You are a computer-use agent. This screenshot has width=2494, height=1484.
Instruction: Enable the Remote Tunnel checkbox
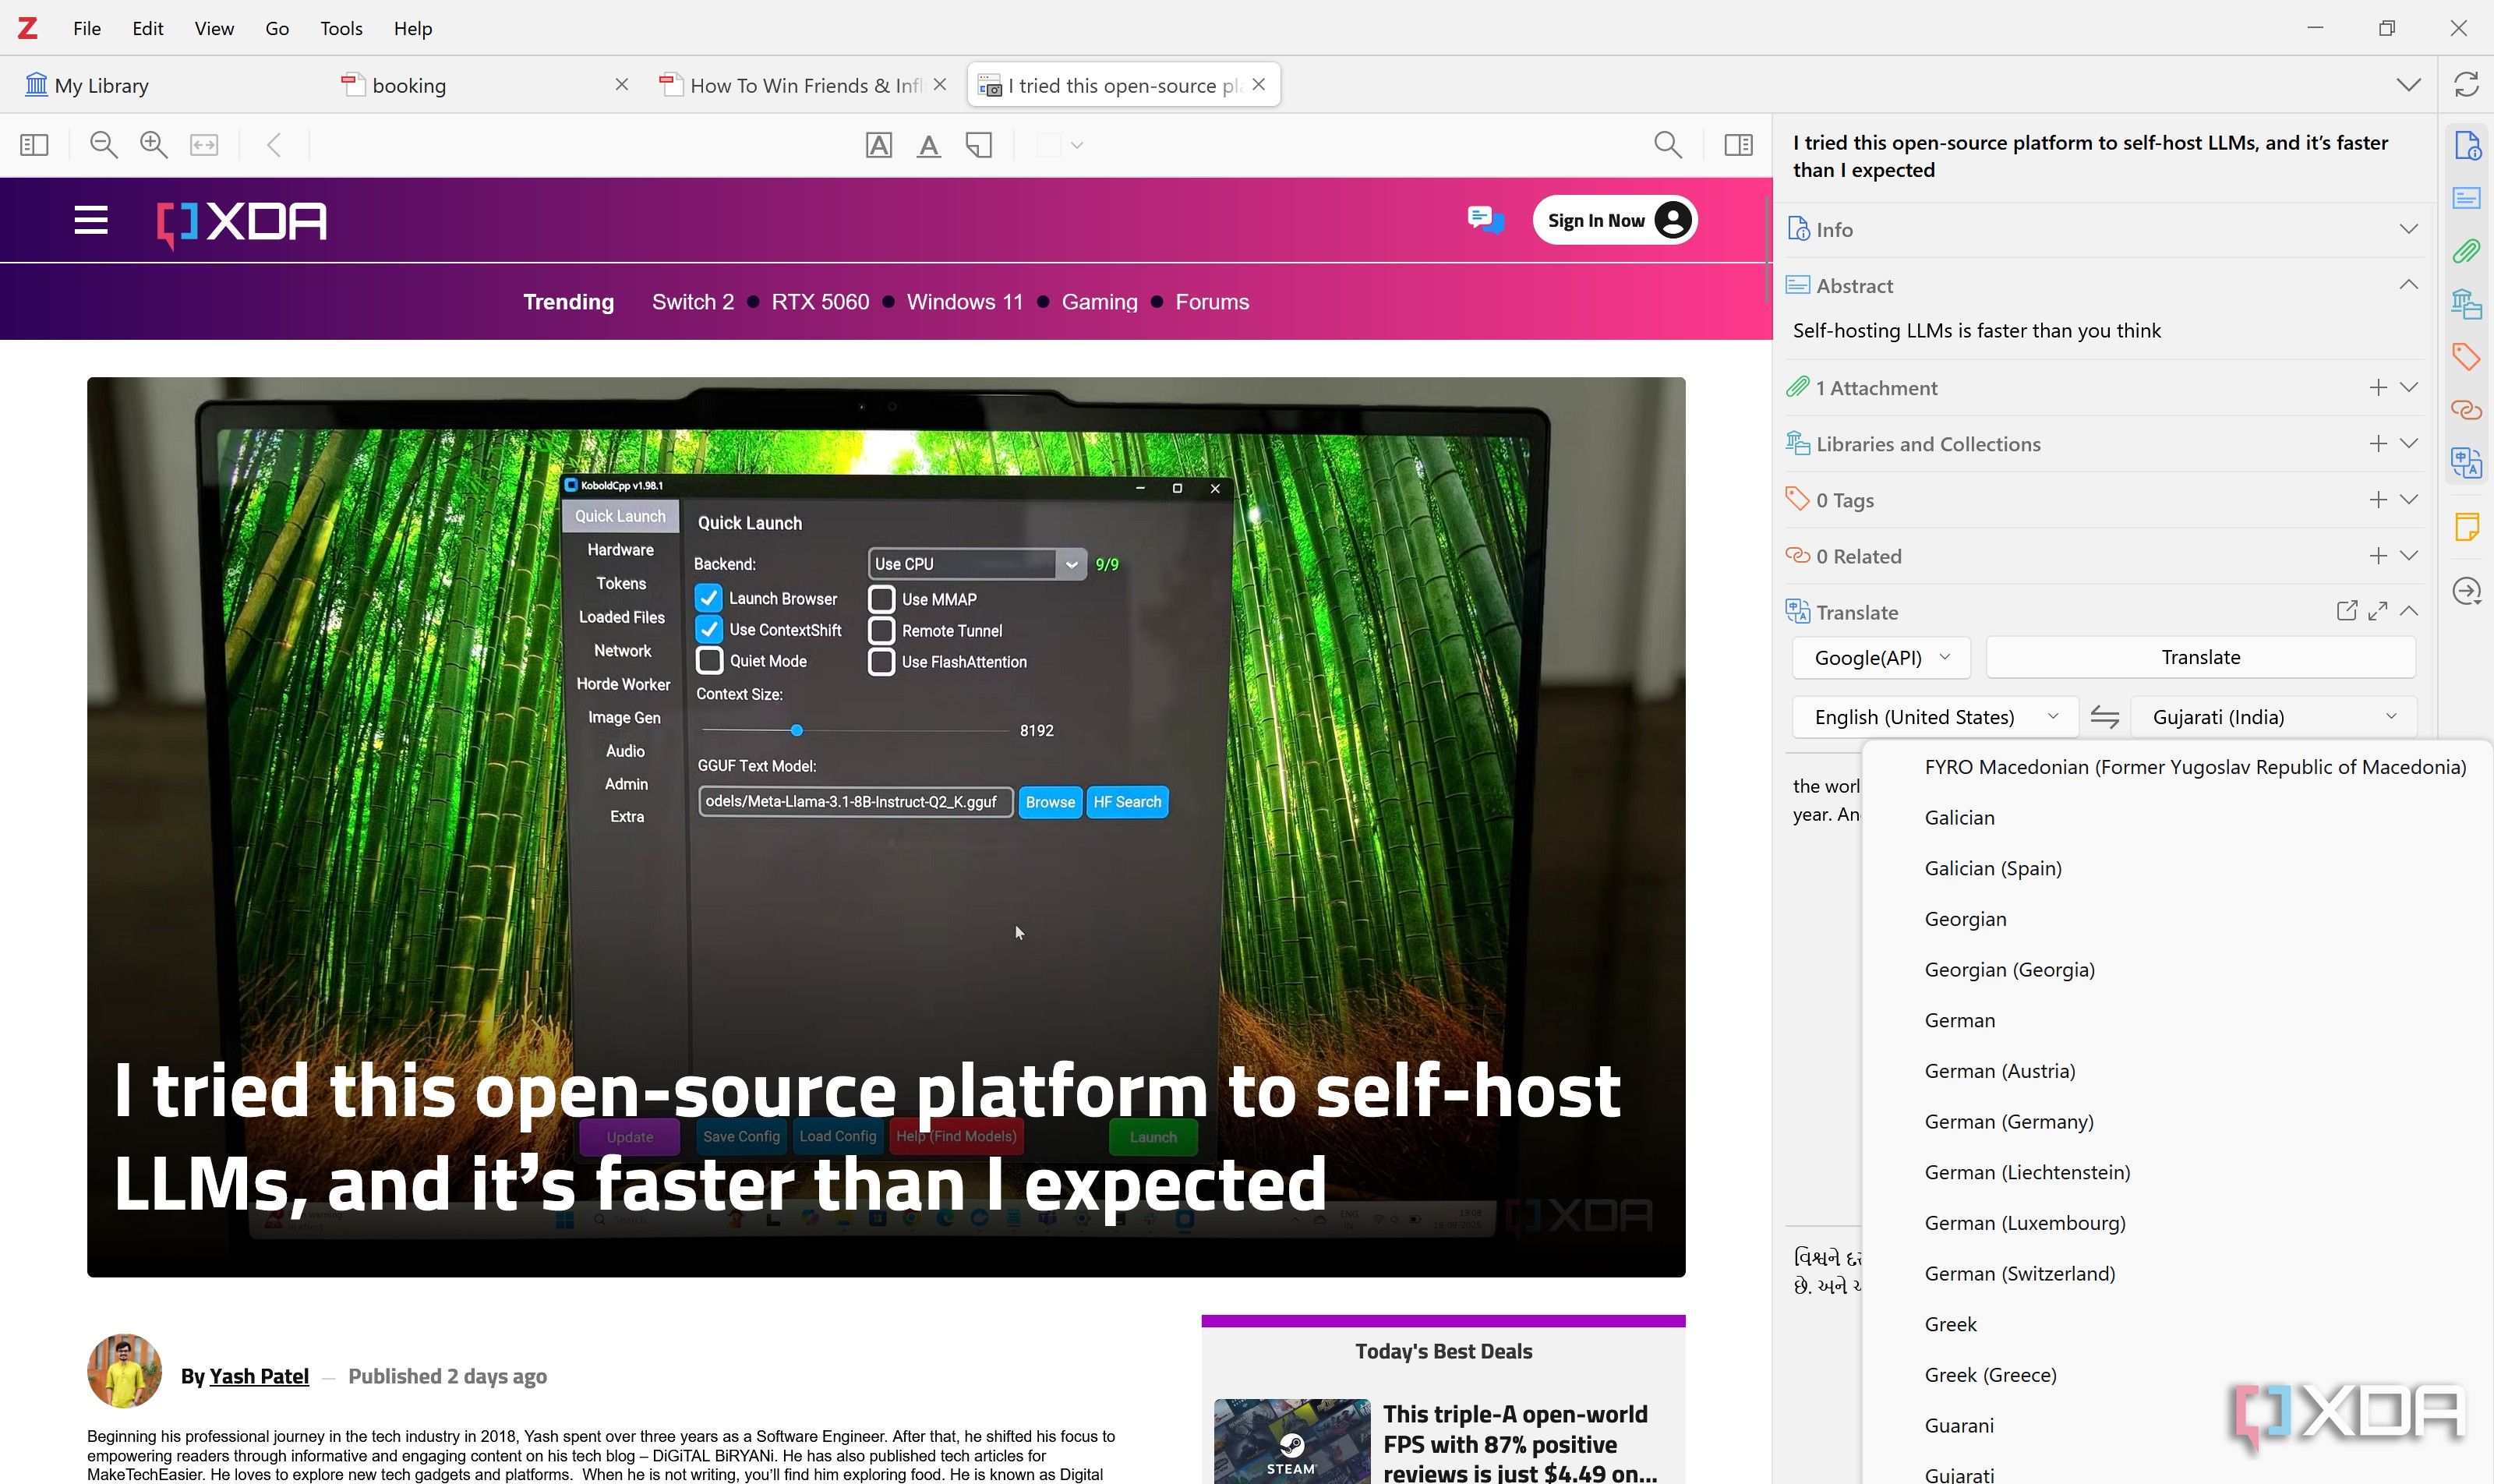pyautogui.click(x=881, y=630)
